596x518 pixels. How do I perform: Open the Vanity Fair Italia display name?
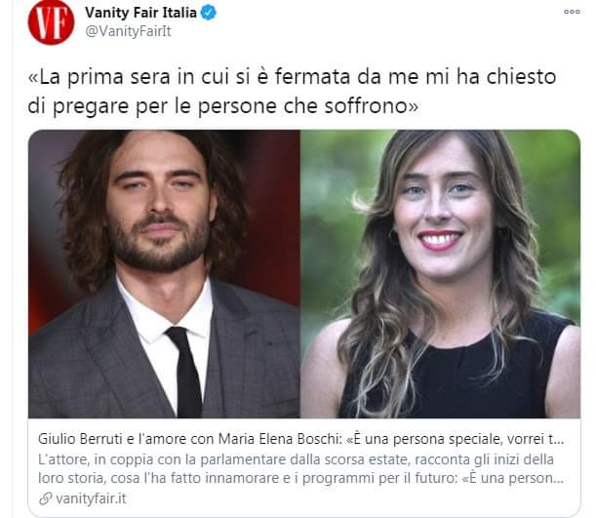[x=140, y=13]
